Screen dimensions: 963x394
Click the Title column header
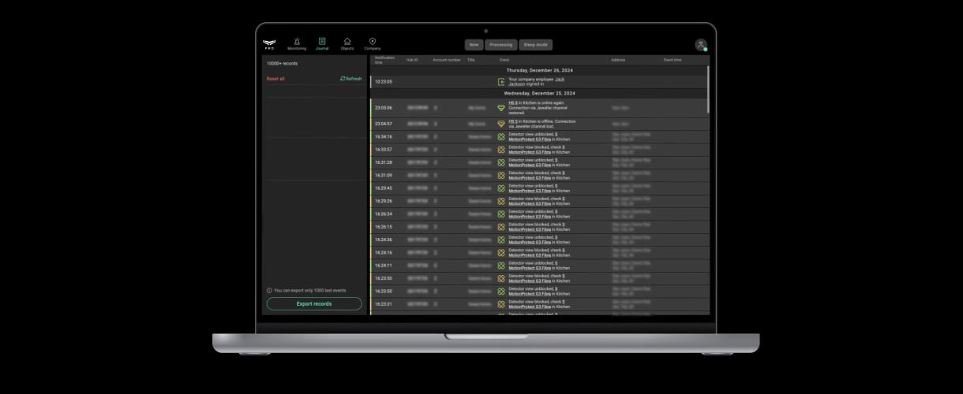tap(470, 60)
